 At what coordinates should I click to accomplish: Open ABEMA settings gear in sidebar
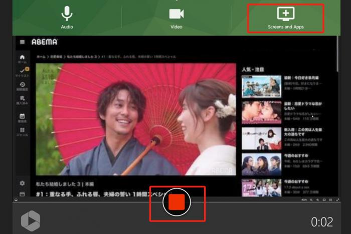tap(22, 183)
